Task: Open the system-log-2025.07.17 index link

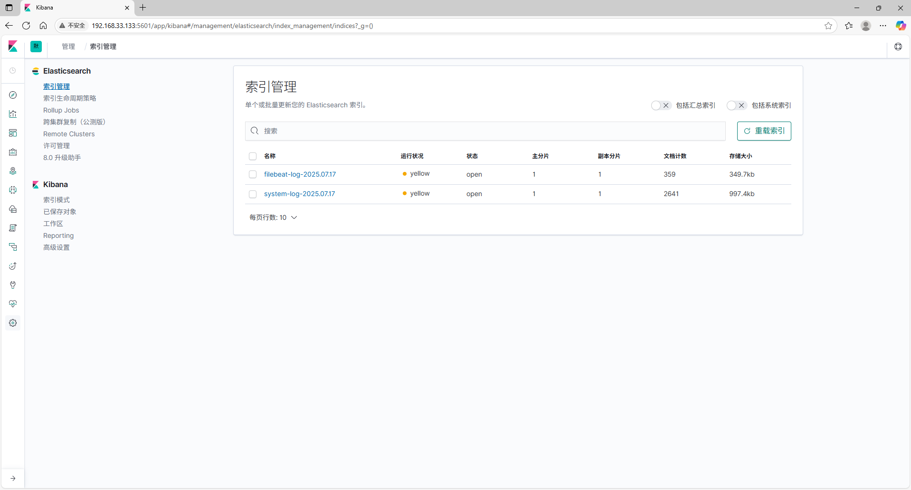Action: pyautogui.click(x=299, y=194)
